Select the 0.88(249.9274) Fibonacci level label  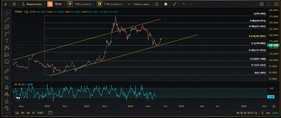[x=258, y=21]
